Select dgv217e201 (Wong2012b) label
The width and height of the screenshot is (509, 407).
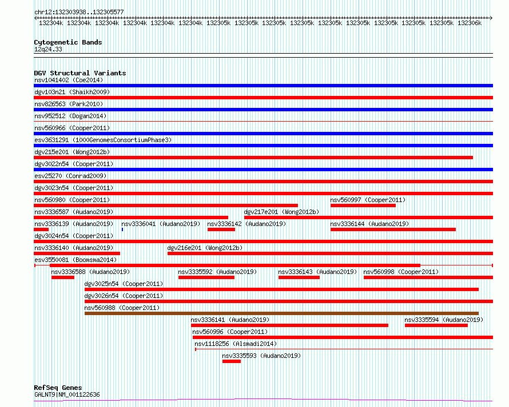pos(281,212)
